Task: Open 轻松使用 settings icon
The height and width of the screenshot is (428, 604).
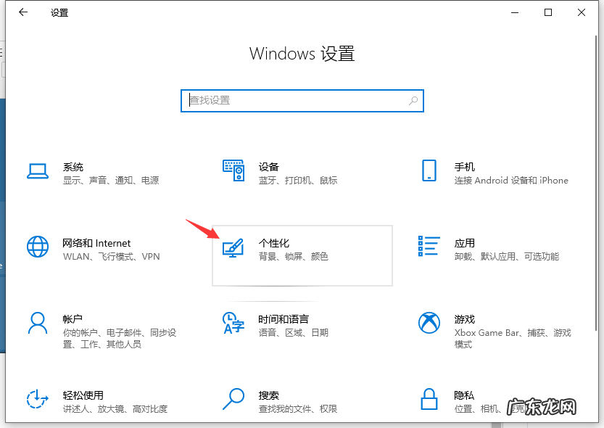Action: pos(38,399)
